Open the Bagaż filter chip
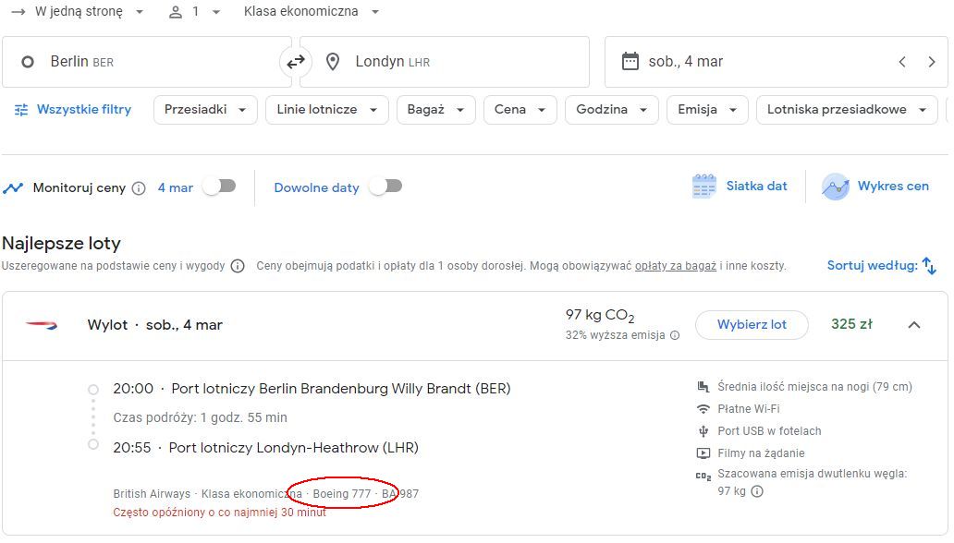This screenshot has height=543, width=954. [x=435, y=110]
